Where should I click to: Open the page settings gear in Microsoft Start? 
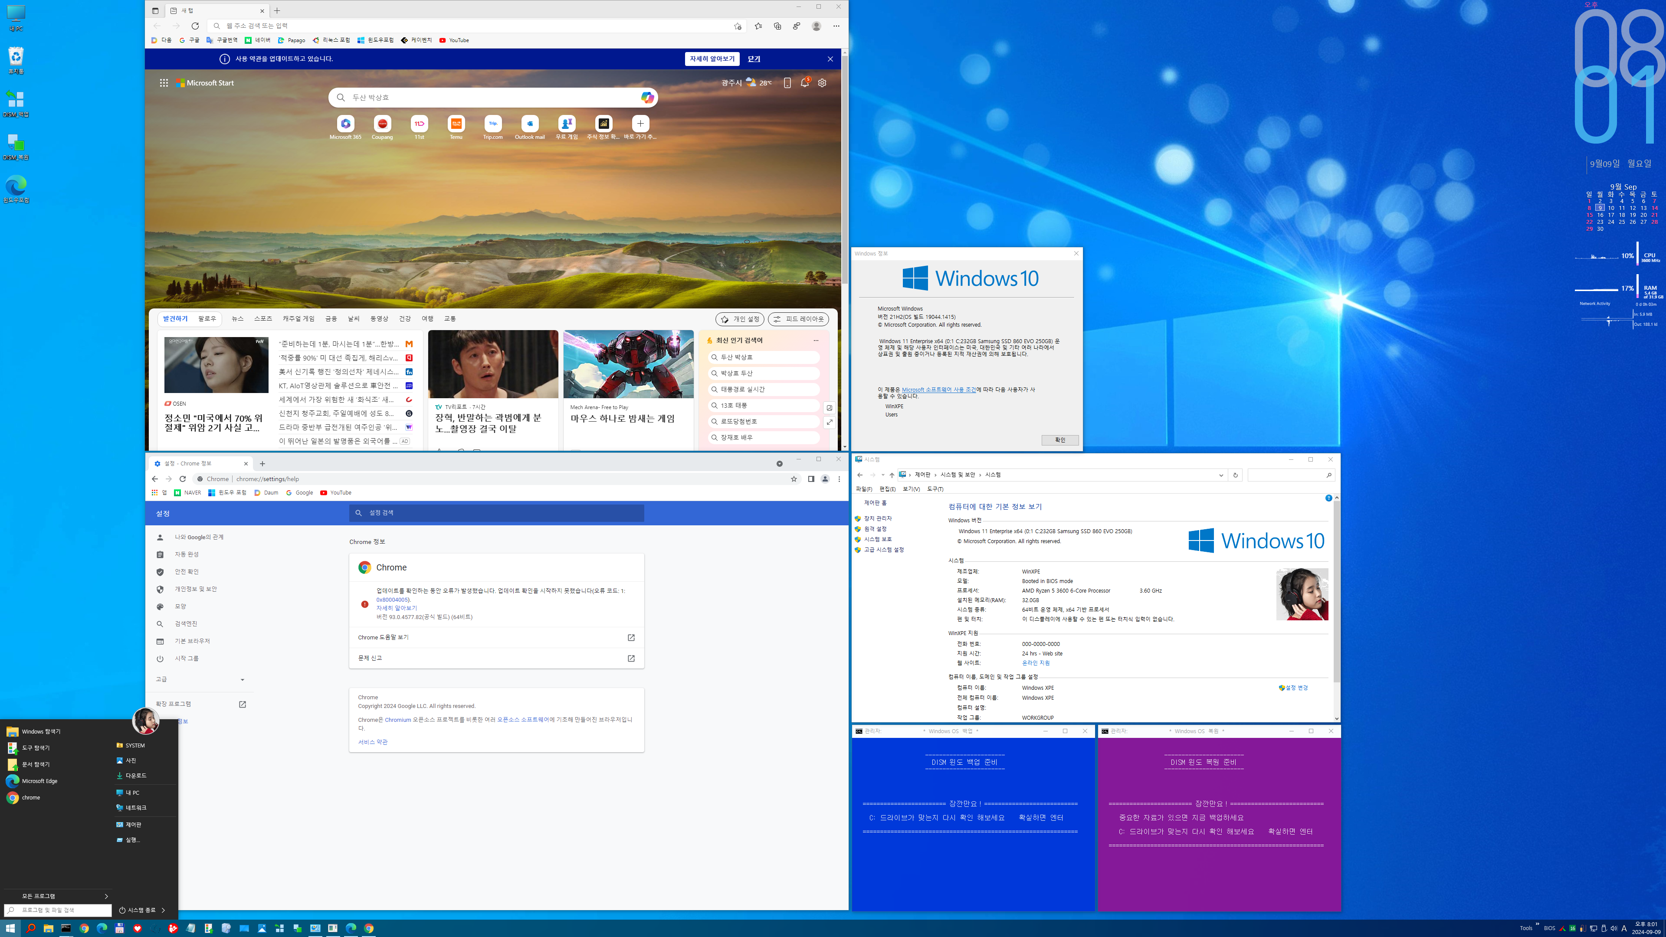tap(822, 83)
